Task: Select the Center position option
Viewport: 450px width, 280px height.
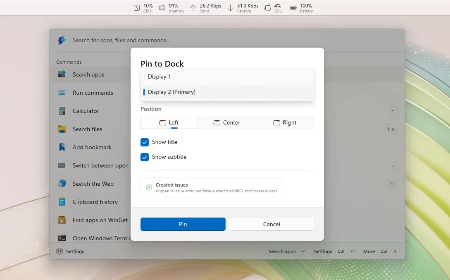Action: 227,122
